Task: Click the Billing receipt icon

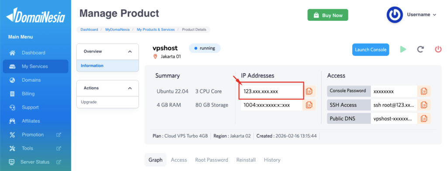Action: (x=12, y=94)
